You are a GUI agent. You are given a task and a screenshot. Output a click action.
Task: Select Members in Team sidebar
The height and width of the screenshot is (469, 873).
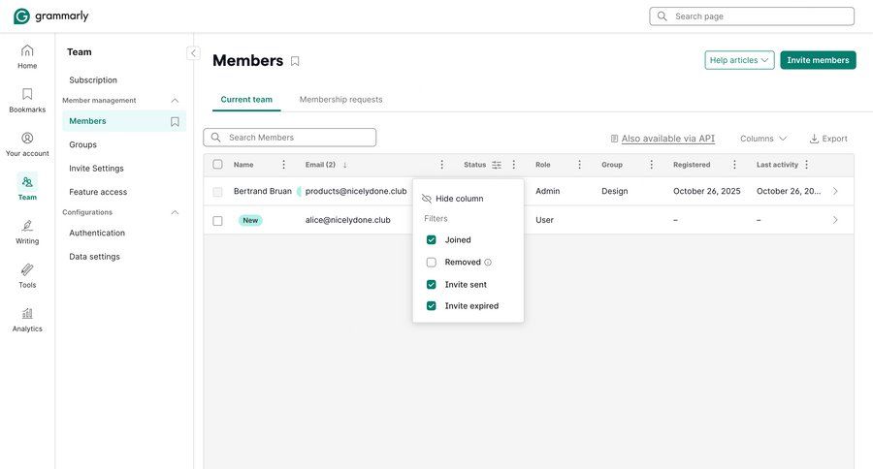tap(124, 121)
